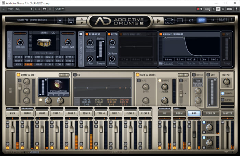Toggle the VOLUME ENVELOPE section

[x=160, y=34]
